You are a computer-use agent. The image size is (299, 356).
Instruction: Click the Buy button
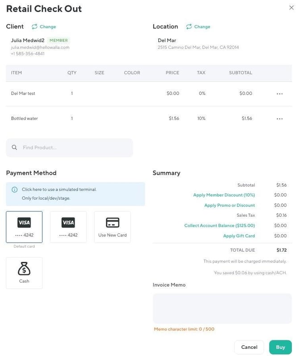[280, 347]
